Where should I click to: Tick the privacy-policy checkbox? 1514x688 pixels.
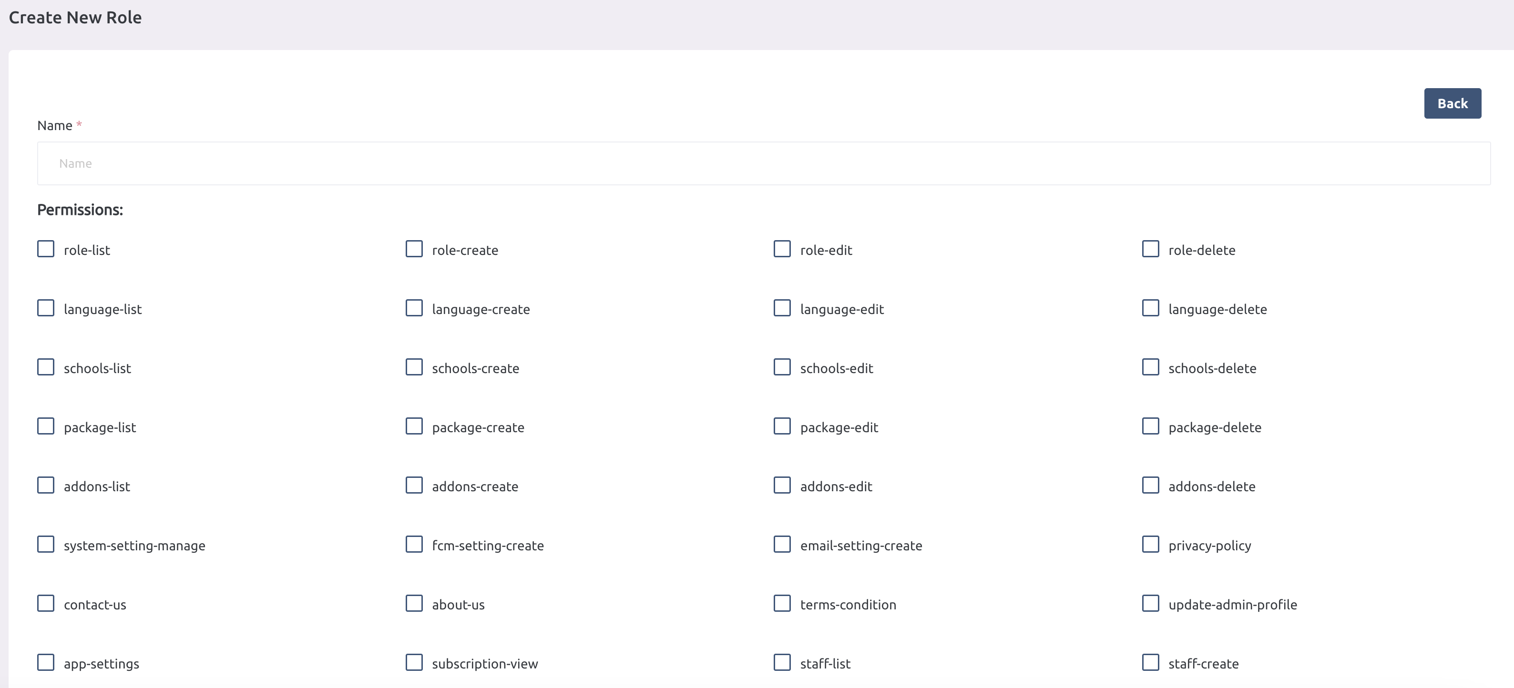1150,545
